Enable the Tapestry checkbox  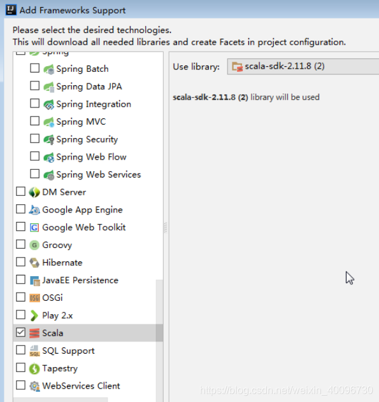[x=20, y=368]
